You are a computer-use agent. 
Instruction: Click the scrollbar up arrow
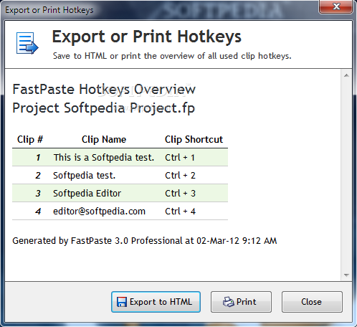click(x=346, y=76)
